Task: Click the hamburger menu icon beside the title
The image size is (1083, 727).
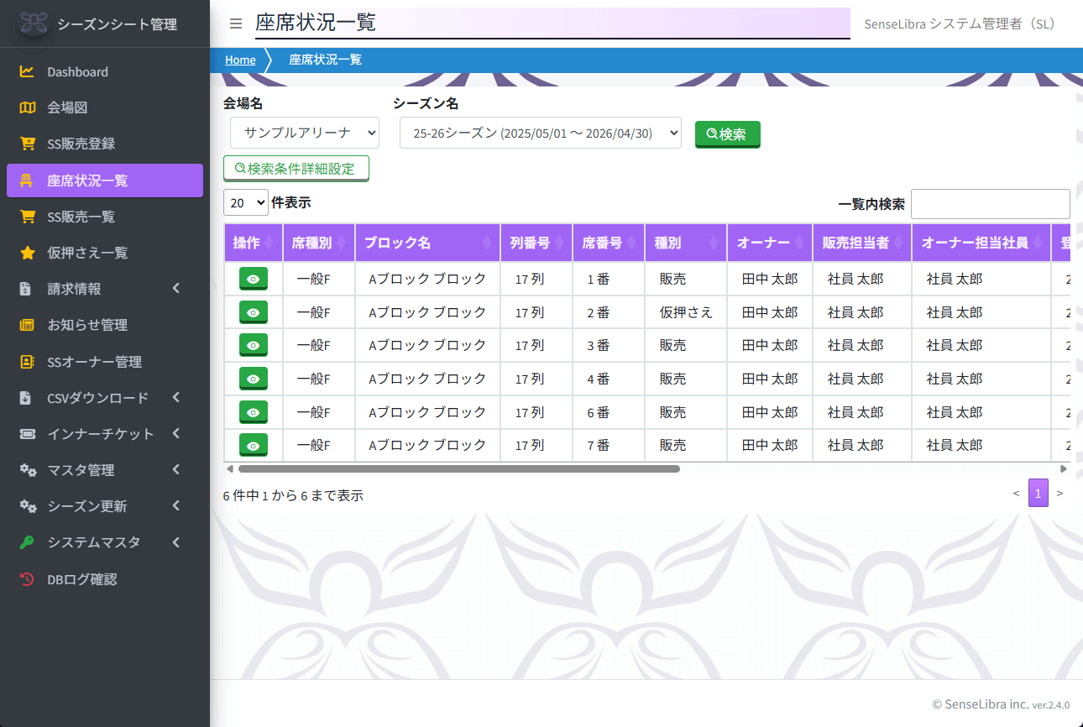Action: coord(235,24)
